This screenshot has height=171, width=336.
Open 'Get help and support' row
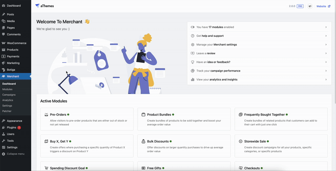[x=259, y=36]
